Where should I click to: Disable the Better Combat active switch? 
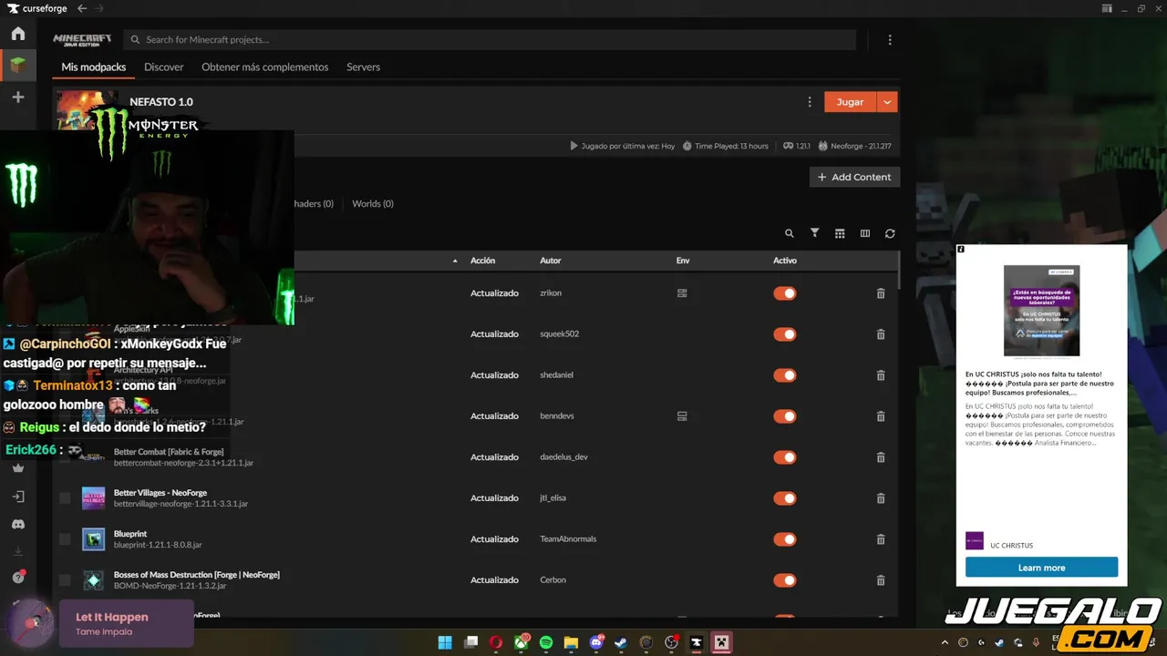tap(785, 457)
